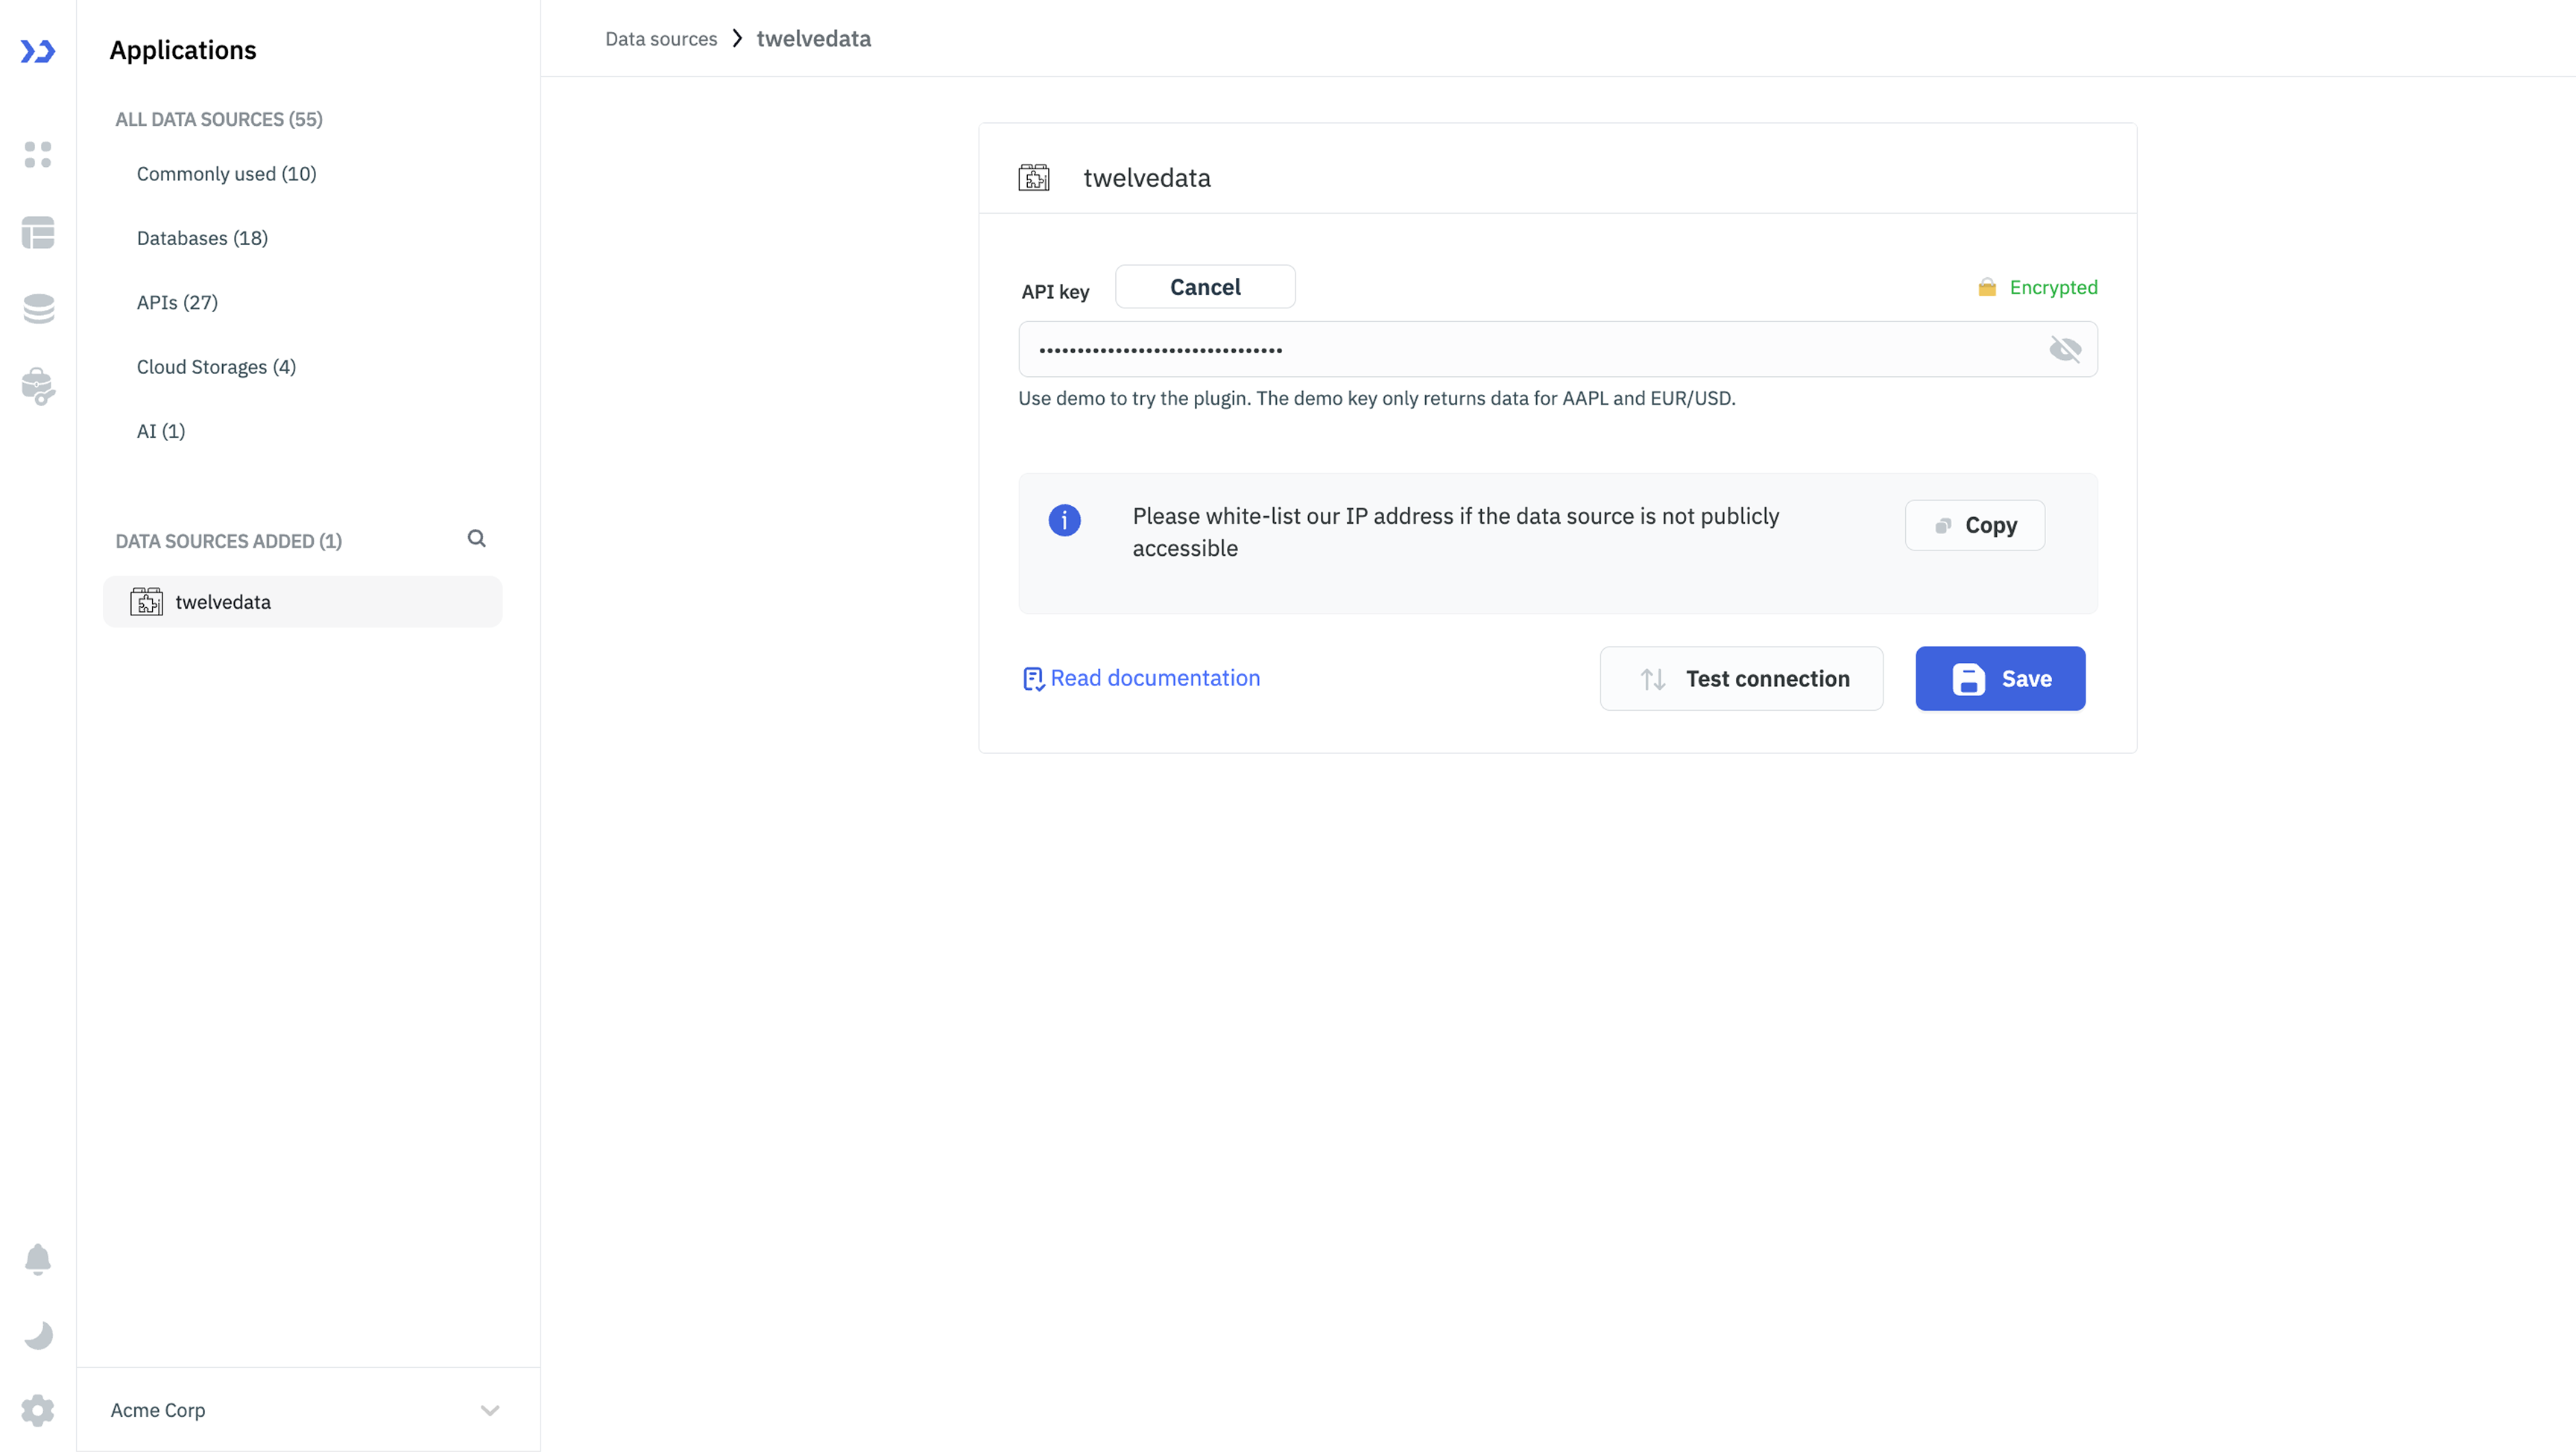Image resolution: width=2576 pixels, height=1452 pixels.
Task: Select APIs (27) category
Action: tap(177, 302)
